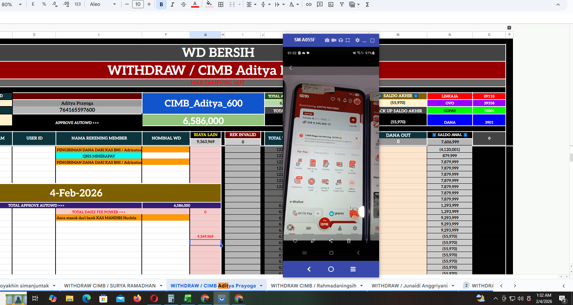Toggle bold formatting
Image resolution: width=573 pixels, height=305 pixels.
(x=161, y=4)
